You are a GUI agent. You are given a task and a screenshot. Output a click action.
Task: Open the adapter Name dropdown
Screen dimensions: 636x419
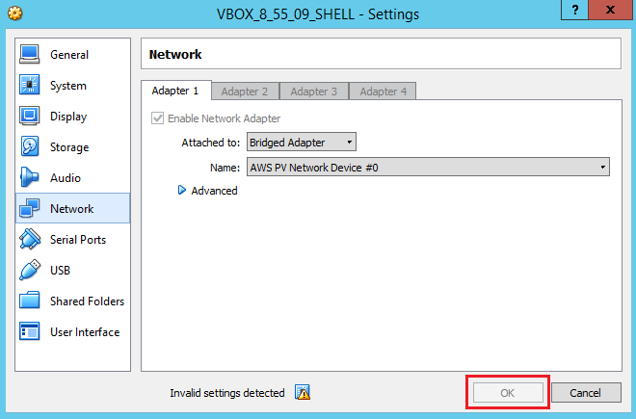click(x=428, y=167)
